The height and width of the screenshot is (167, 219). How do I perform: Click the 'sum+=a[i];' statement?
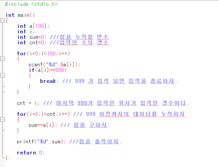click(x=43, y=125)
